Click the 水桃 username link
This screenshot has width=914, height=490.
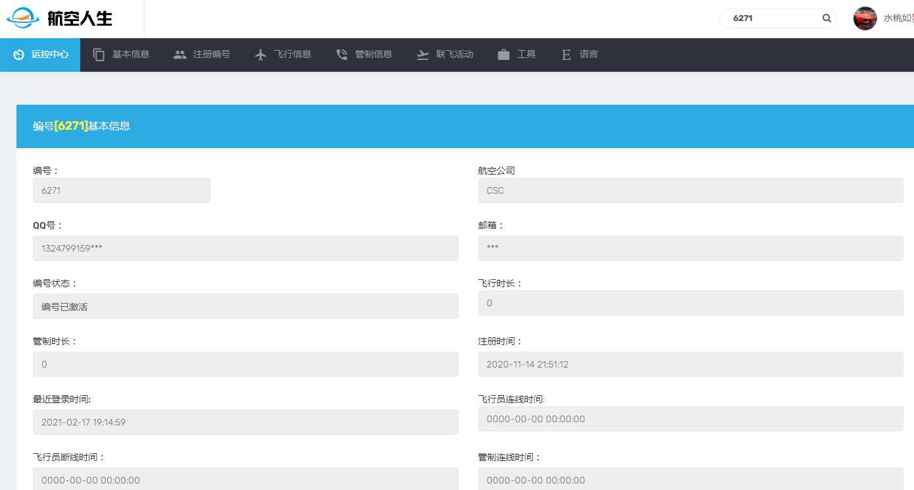[898, 18]
